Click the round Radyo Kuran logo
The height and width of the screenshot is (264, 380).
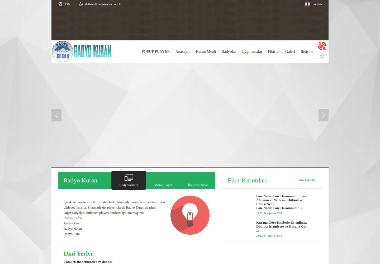(x=63, y=51)
